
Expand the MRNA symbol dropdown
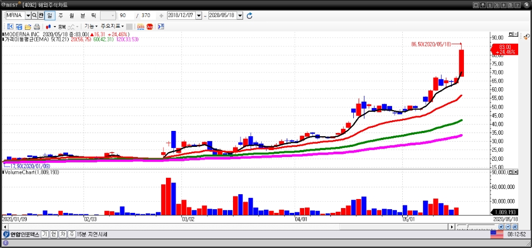(x=28, y=16)
